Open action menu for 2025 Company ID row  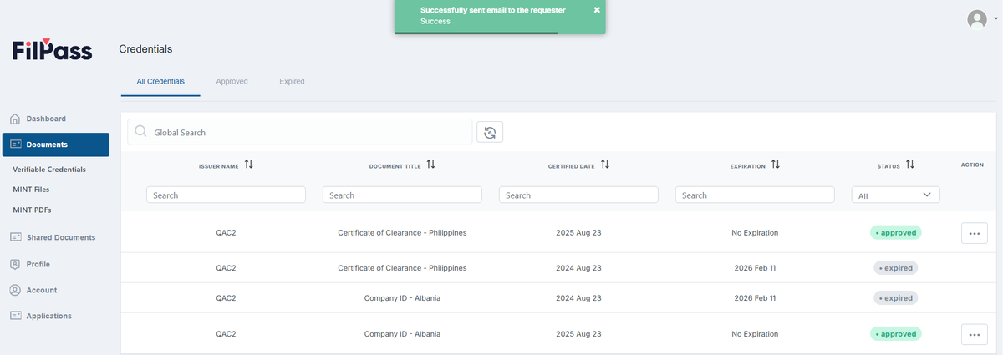974,334
